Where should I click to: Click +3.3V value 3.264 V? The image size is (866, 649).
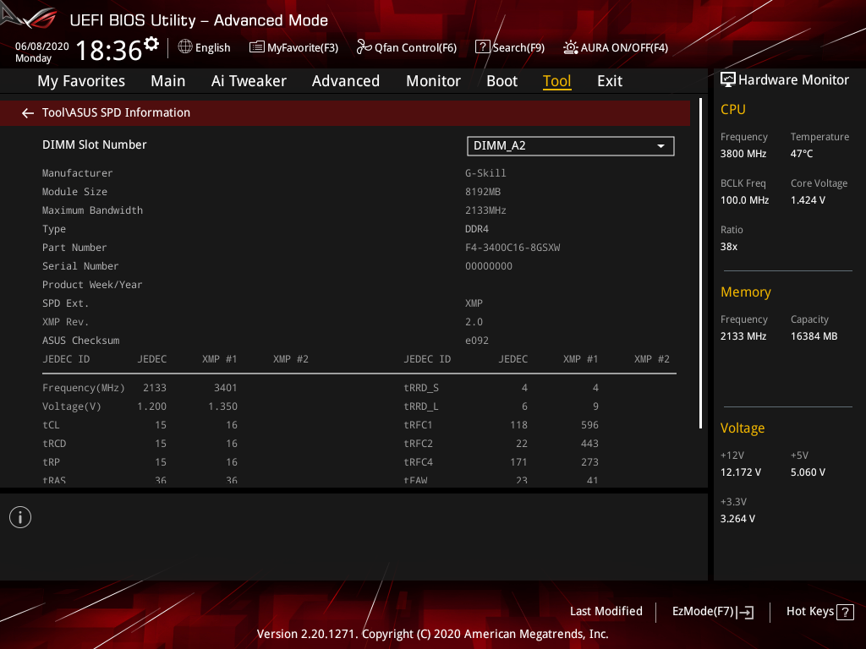(737, 519)
